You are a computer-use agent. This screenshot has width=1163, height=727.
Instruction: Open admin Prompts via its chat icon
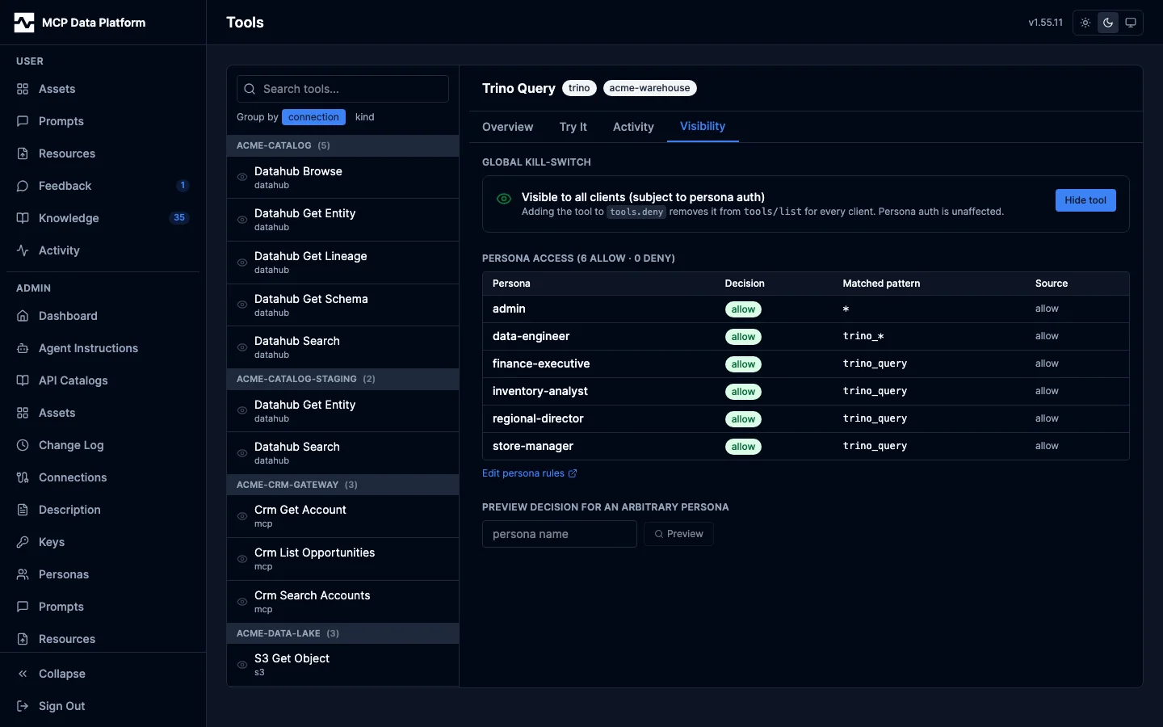[23, 607]
